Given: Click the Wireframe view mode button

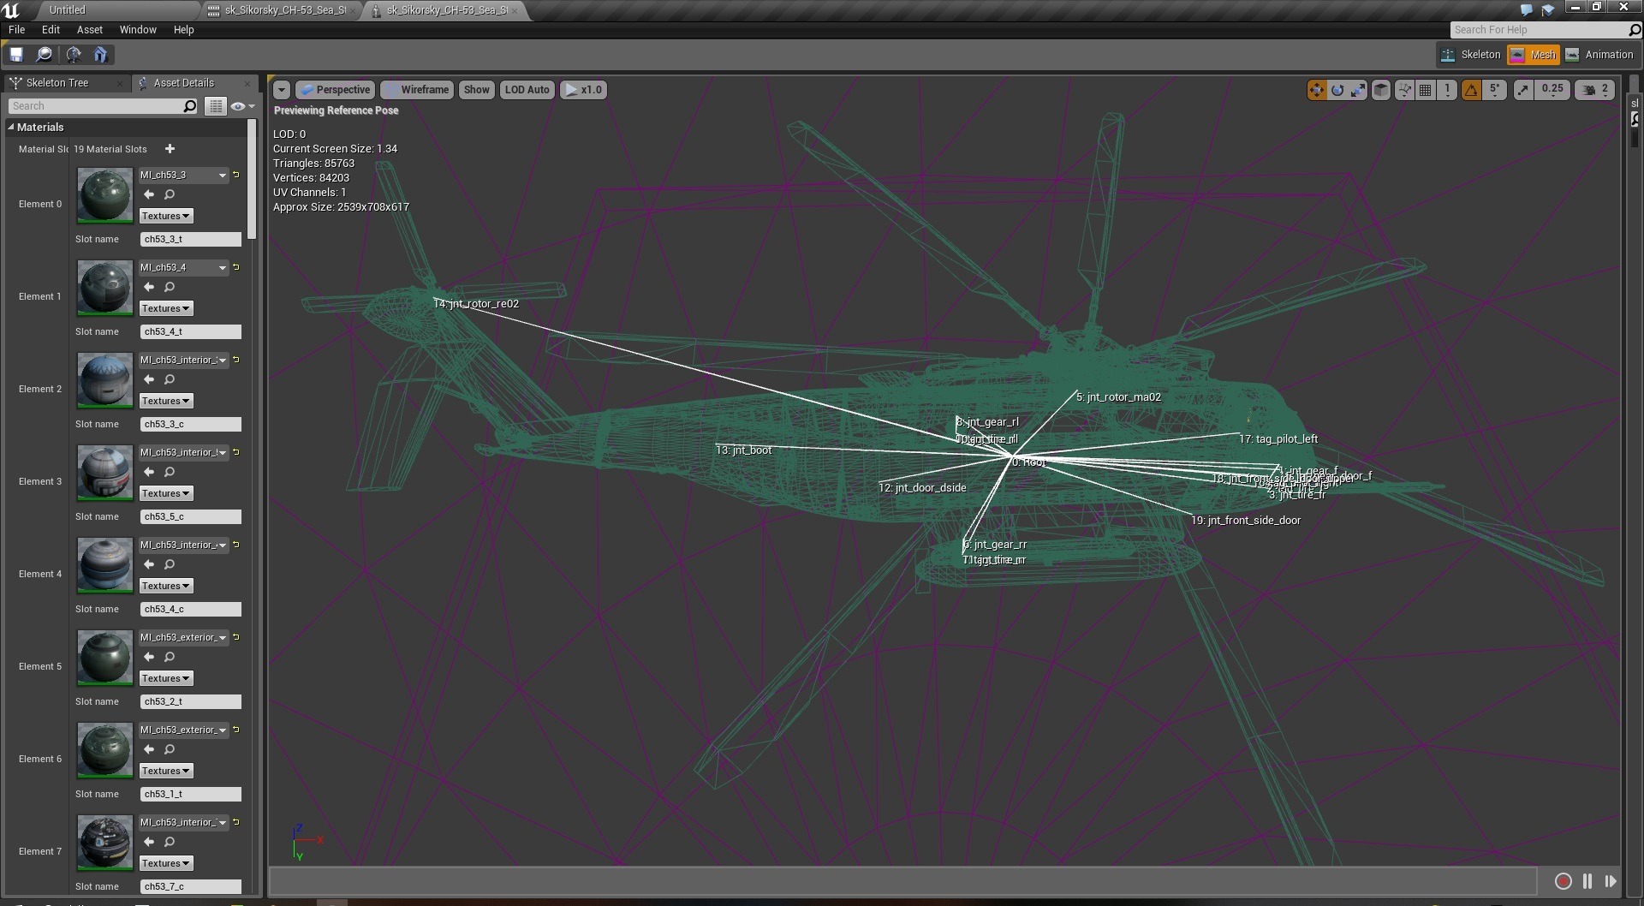Looking at the screenshot, I should pyautogui.click(x=417, y=90).
